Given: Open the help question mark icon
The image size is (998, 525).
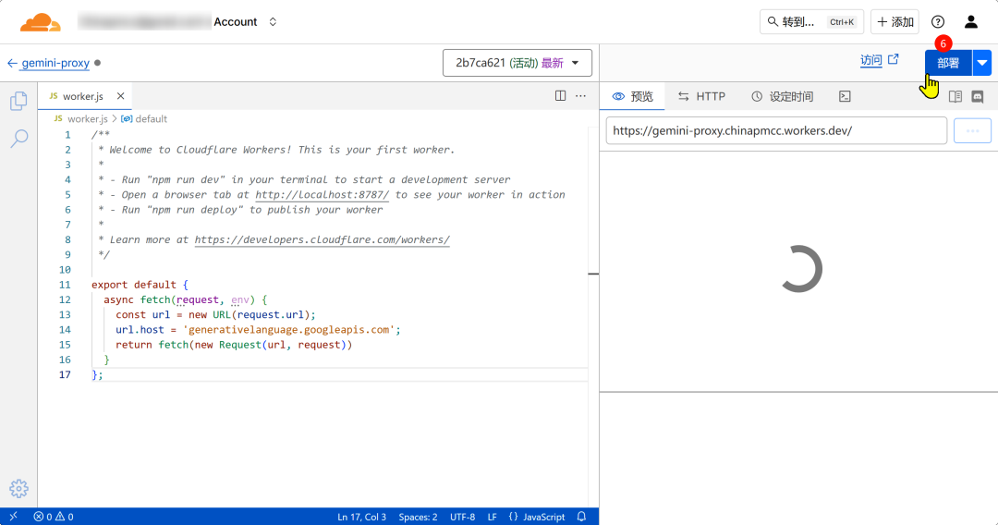Looking at the screenshot, I should pos(938,22).
